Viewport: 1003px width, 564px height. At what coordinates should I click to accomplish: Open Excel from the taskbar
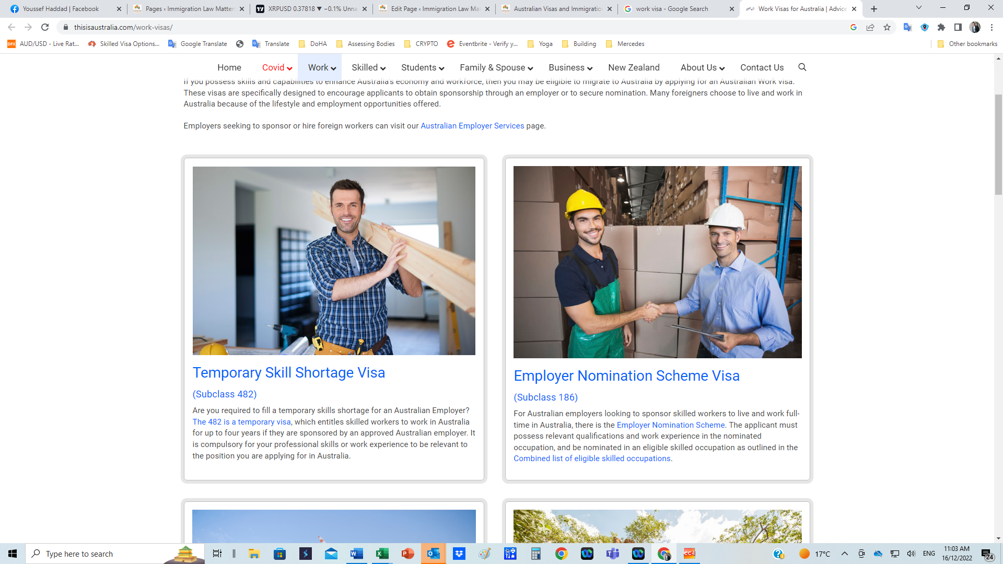382,554
